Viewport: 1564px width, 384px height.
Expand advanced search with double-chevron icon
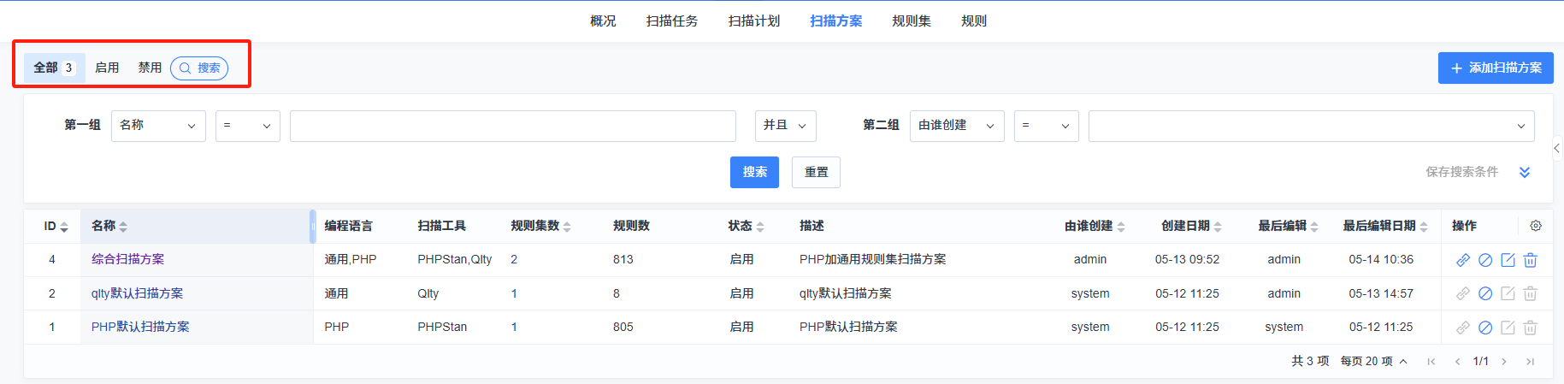point(1524,172)
